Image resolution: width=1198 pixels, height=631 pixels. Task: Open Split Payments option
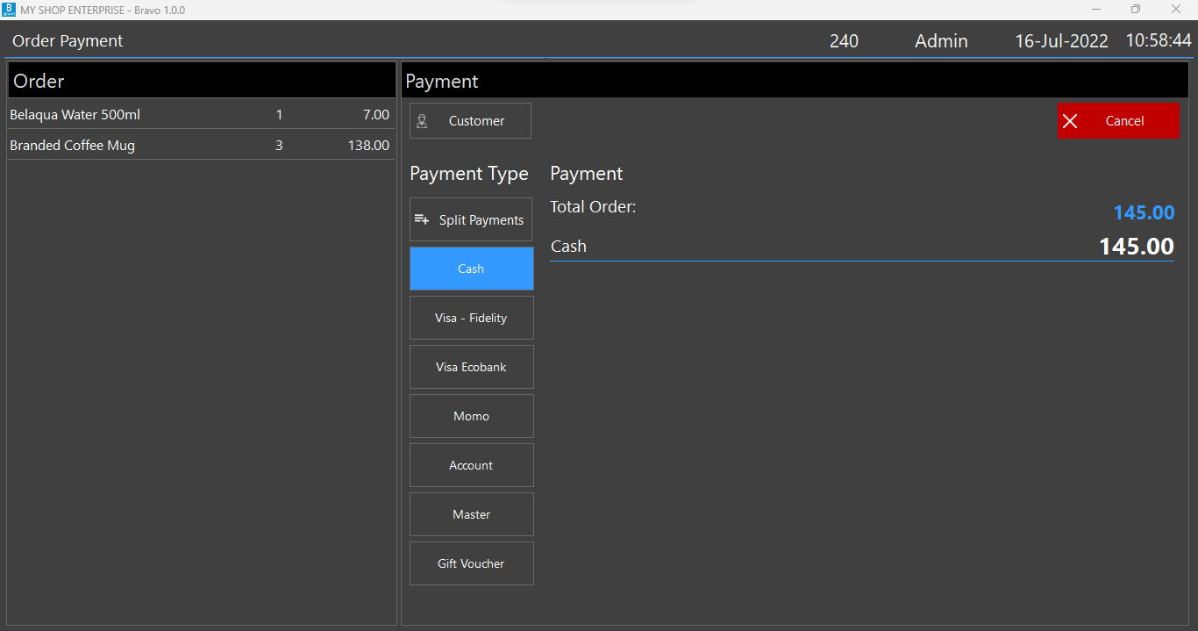[471, 219]
